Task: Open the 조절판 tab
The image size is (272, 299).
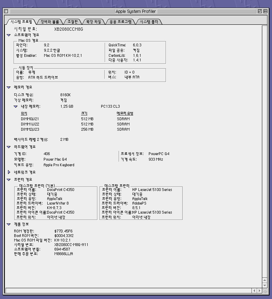Action: coord(73,22)
